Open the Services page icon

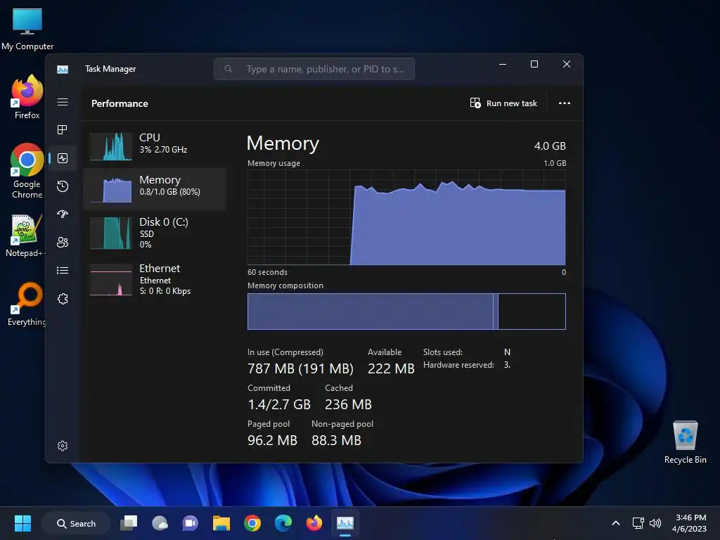[63, 299]
